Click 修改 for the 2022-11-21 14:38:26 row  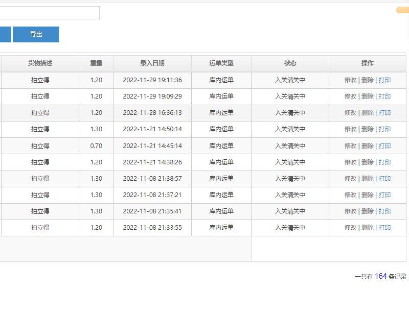(x=350, y=162)
